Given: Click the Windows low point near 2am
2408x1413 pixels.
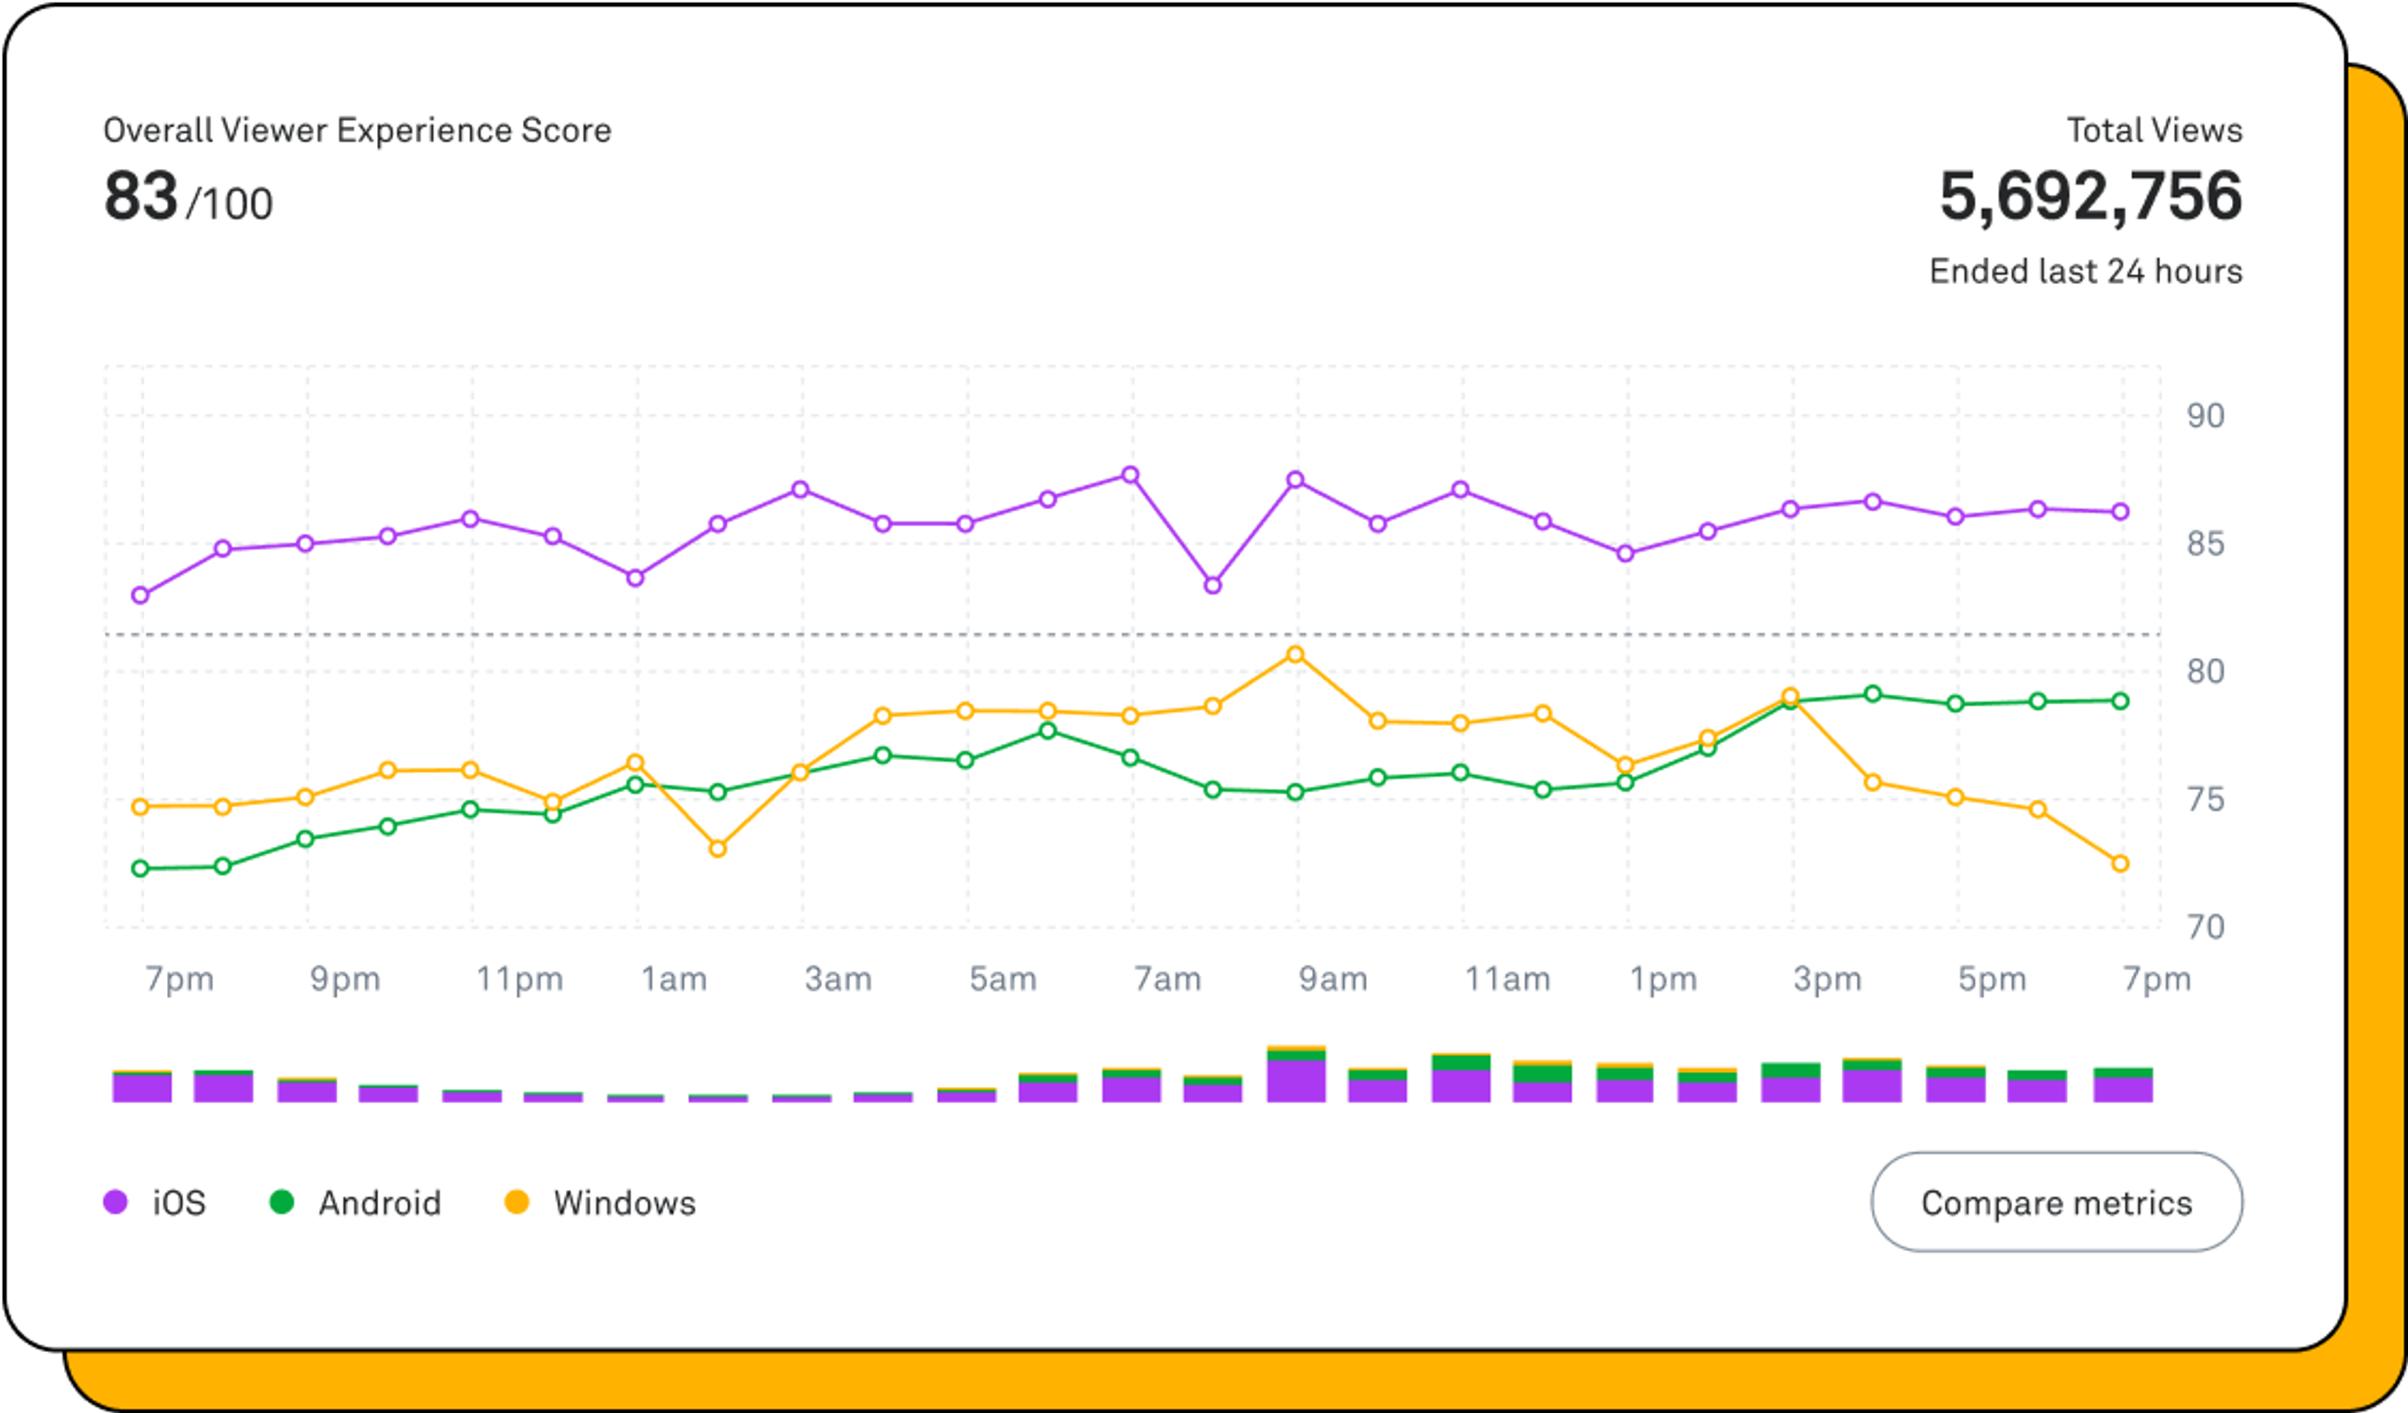Looking at the screenshot, I should 717,849.
